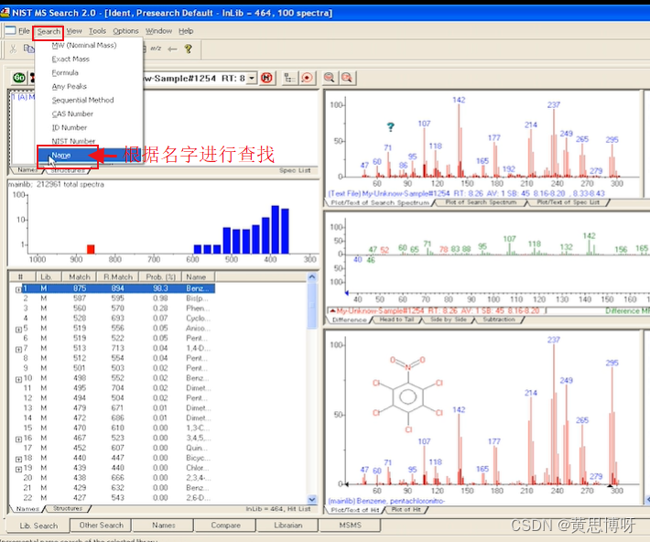Open help with the question mark icon
The height and width of the screenshot is (542, 650).
pyautogui.click(x=189, y=49)
